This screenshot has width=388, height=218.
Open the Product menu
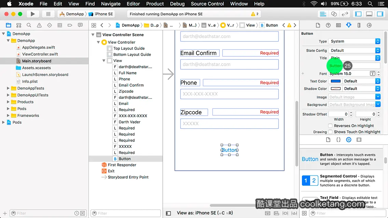coord(155,4)
